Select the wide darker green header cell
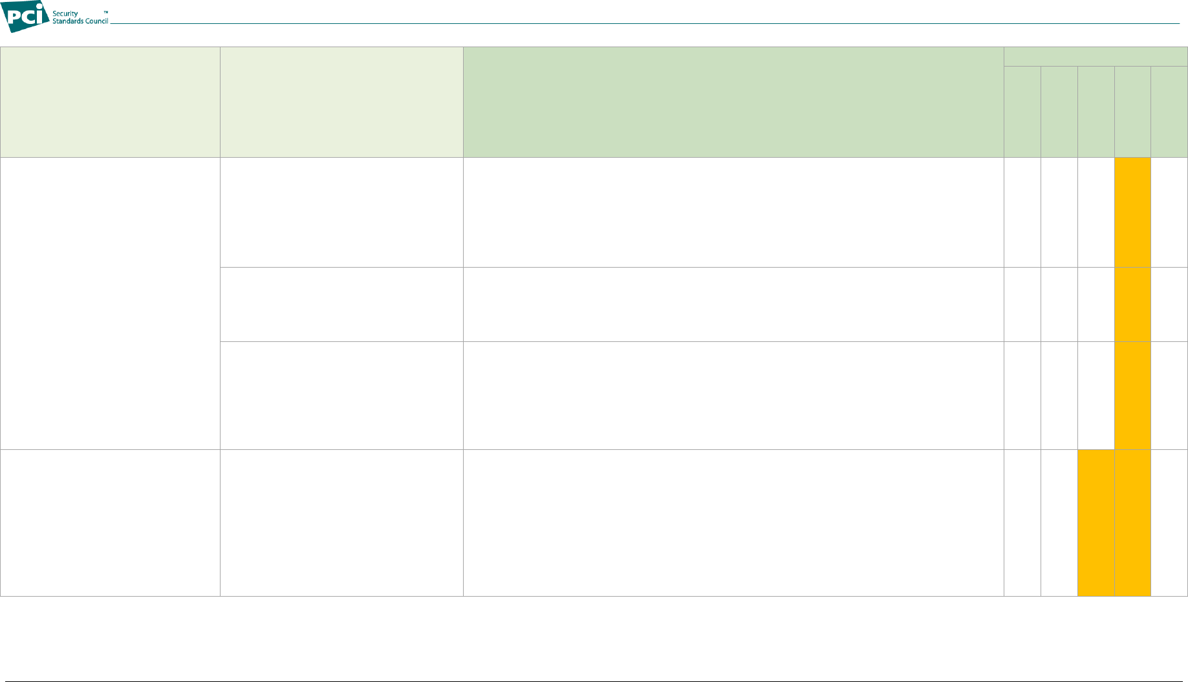The height and width of the screenshot is (682, 1188). pos(733,102)
